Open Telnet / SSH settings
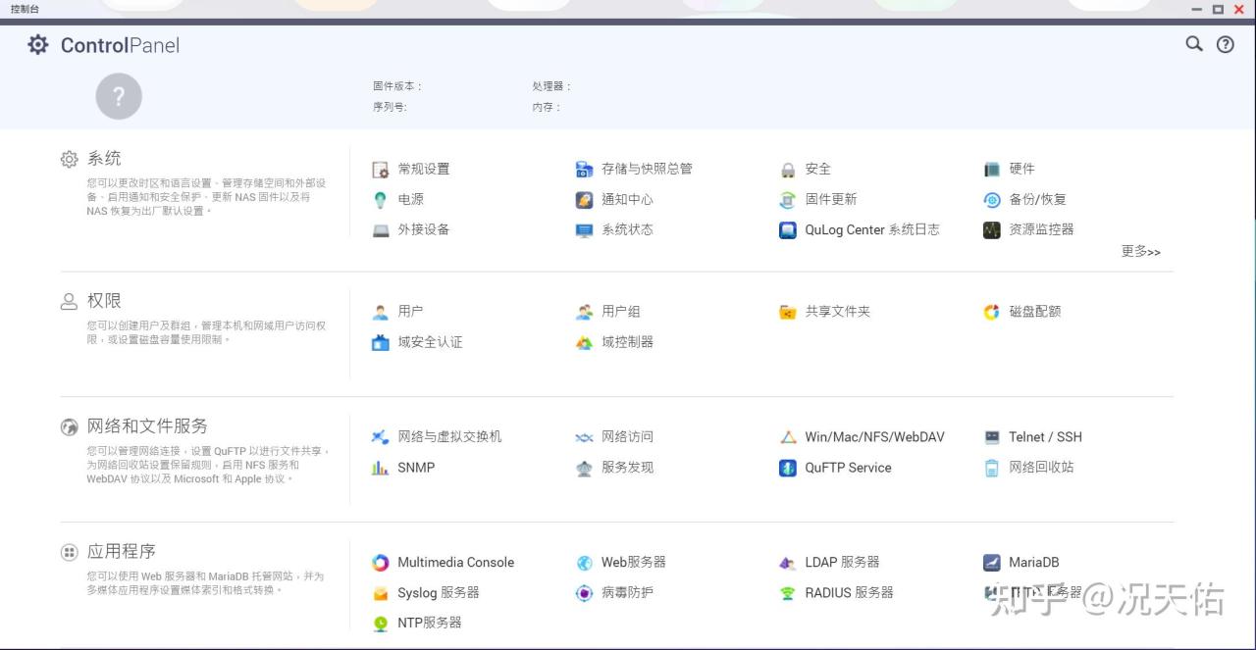Viewport: 1256px width, 650px height. click(x=1045, y=437)
